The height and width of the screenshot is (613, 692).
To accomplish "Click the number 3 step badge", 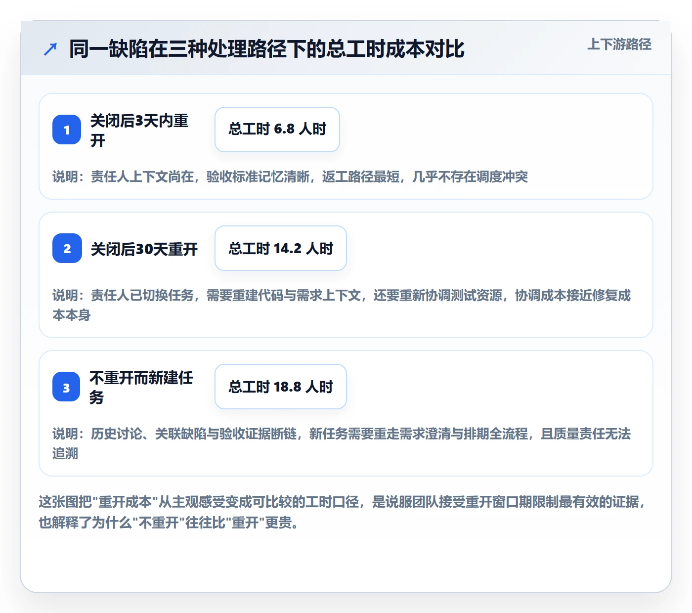I will coord(66,387).
